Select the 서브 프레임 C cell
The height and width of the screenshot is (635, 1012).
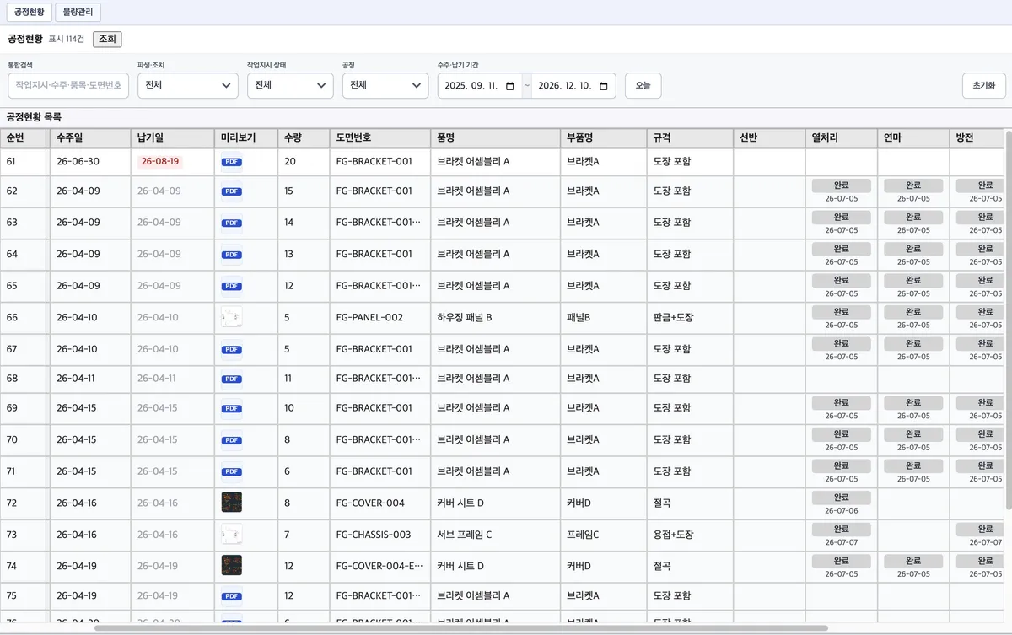pyautogui.click(x=495, y=535)
